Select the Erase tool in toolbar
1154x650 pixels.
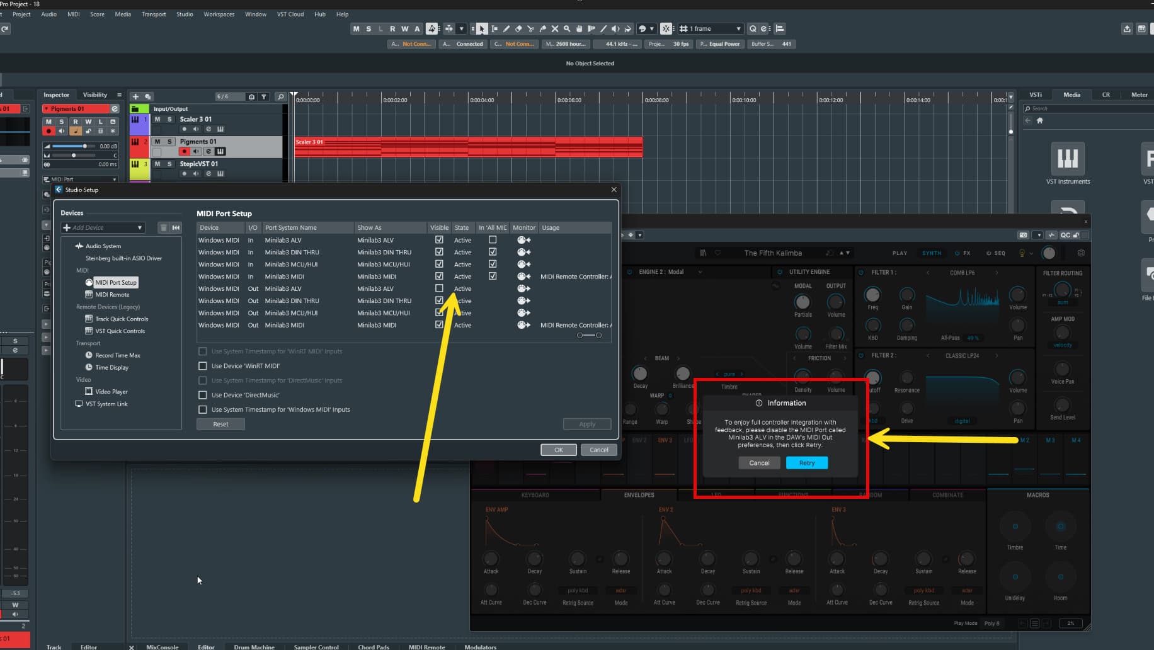pyautogui.click(x=518, y=28)
